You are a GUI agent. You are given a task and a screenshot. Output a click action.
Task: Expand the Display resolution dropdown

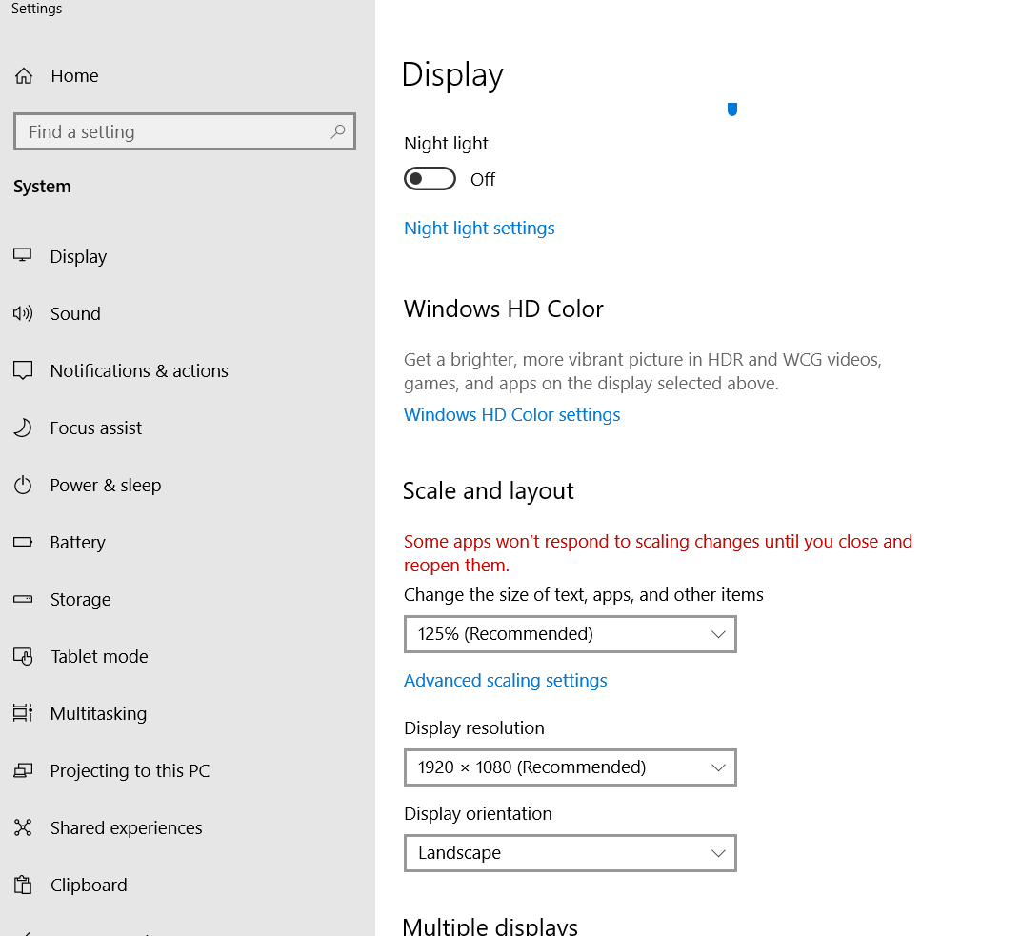tap(570, 767)
